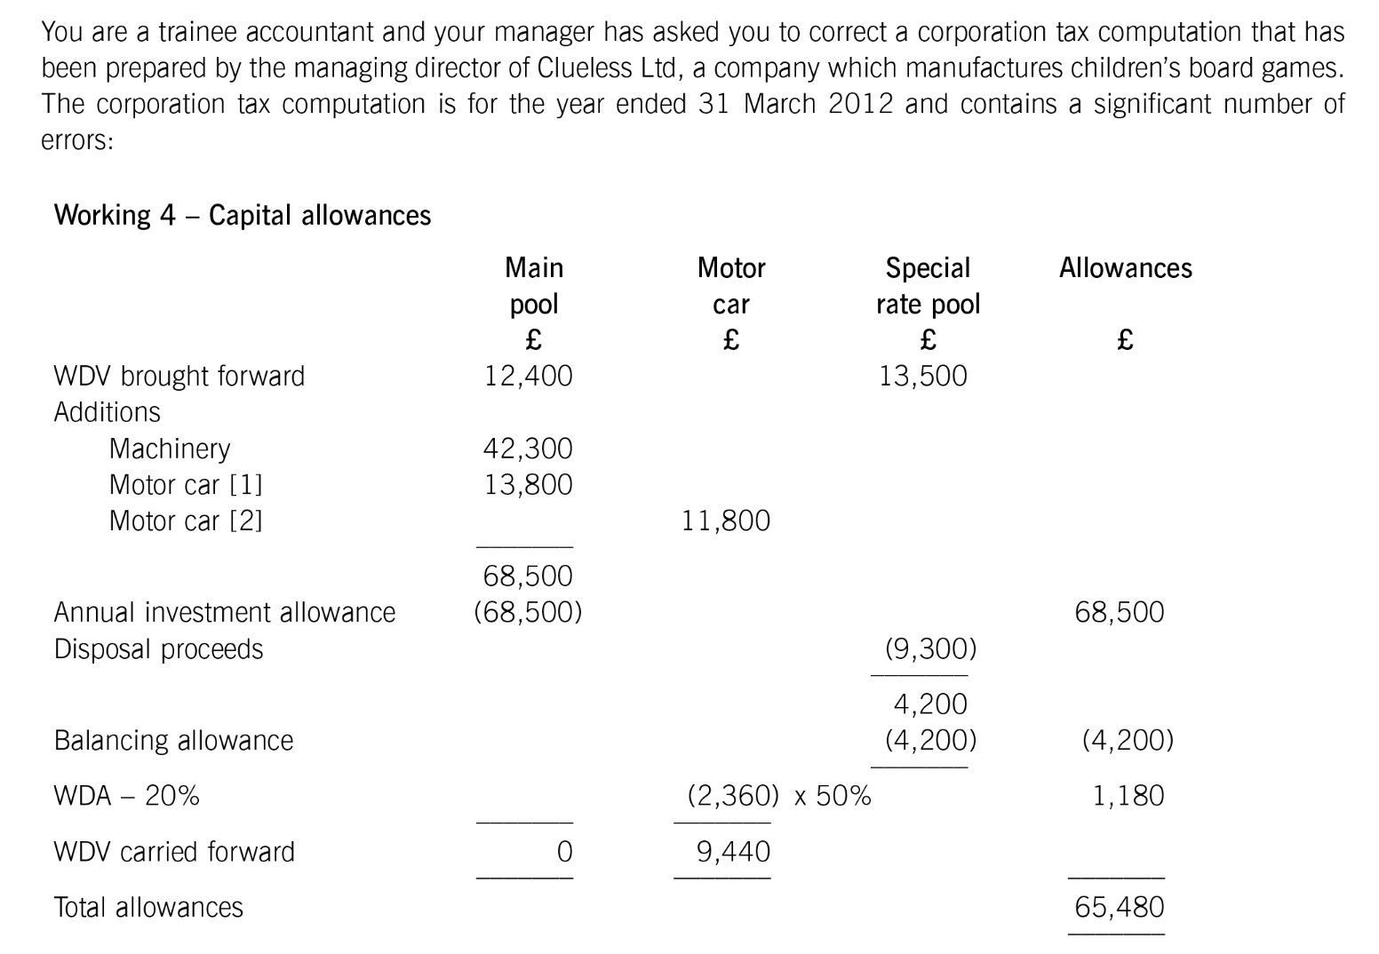The width and height of the screenshot is (1379, 954).
Task: Select the "Balancing allowance" row label
Action: [x=174, y=740]
